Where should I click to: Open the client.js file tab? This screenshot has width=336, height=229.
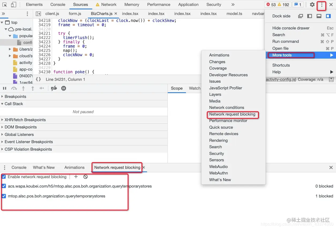tap(52, 14)
